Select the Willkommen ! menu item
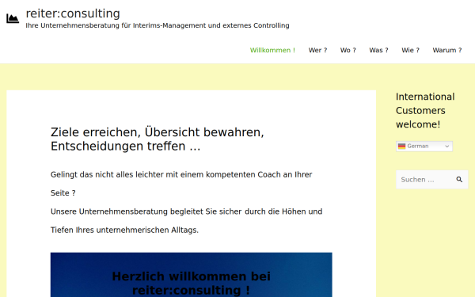Screen dimensions: 475x297 (x=272, y=51)
